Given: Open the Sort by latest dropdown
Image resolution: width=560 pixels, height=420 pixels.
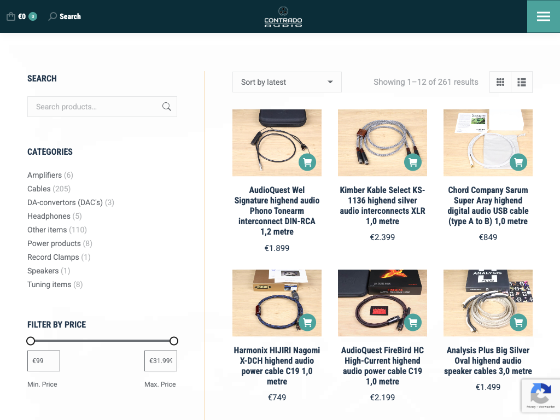Looking at the screenshot, I should tap(287, 82).
